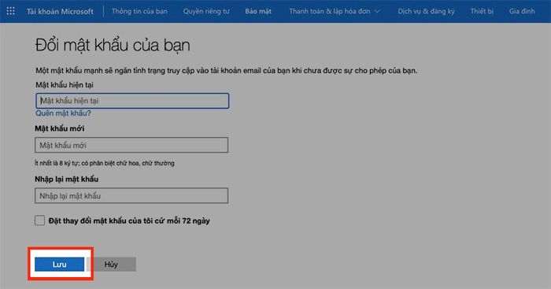This screenshot has height=289, width=551.
Task: Open the Dịch vụ & đăng ký tab
Action: click(426, 11)
